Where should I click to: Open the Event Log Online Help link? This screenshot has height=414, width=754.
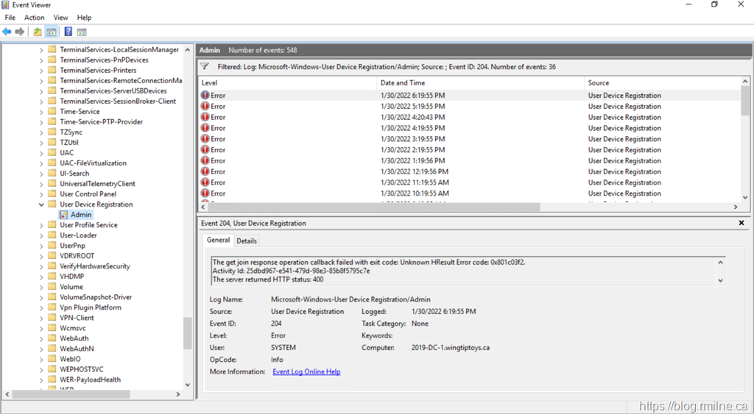tap(306, 372)
